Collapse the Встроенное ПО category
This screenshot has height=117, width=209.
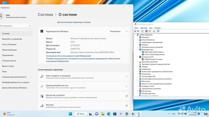(x=138, y=57)
